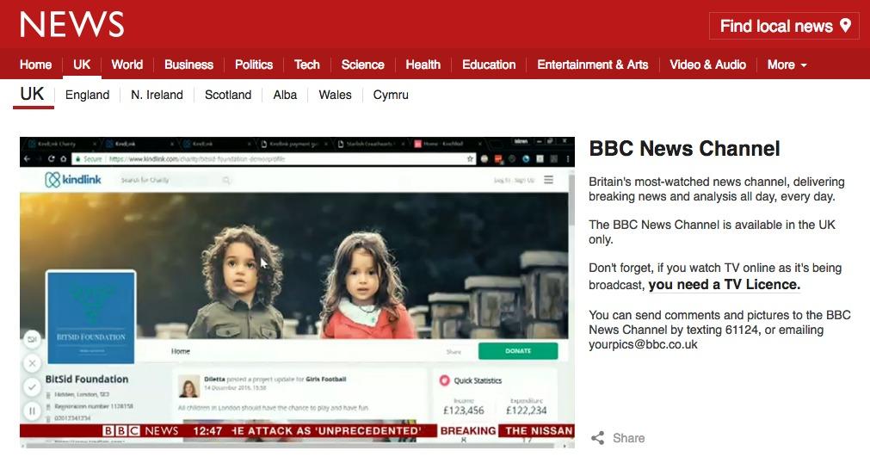Open Science news section

pos(363,65)
